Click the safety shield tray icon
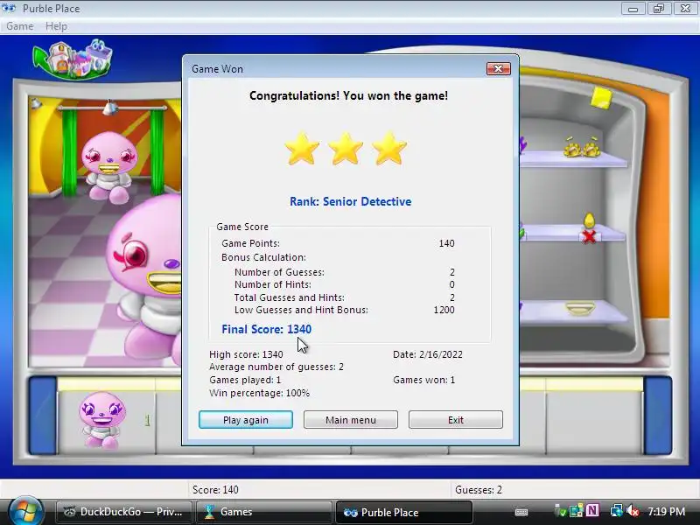Image resolution: width=700 pixels, height=525 pixels. tap(560, 511)
